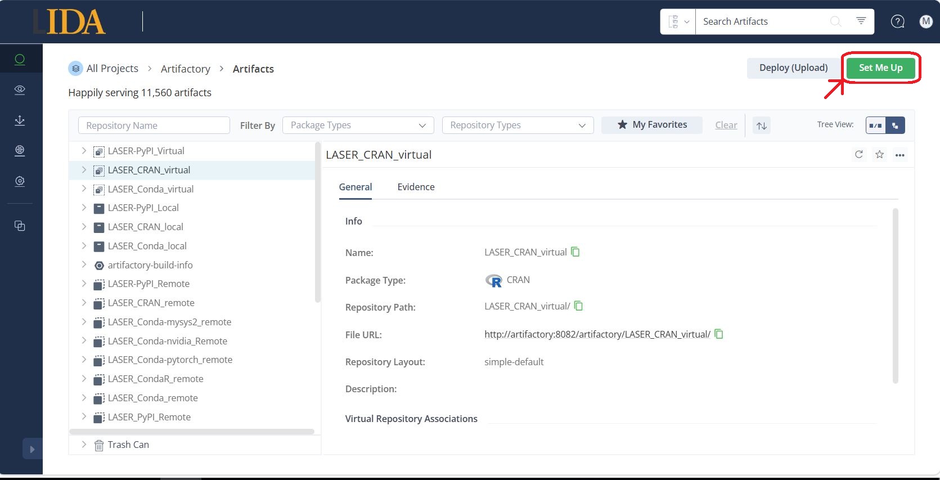Click the repository tree vertical scrollbar
This screenshot has width=940, height=480.
point(317,222)
